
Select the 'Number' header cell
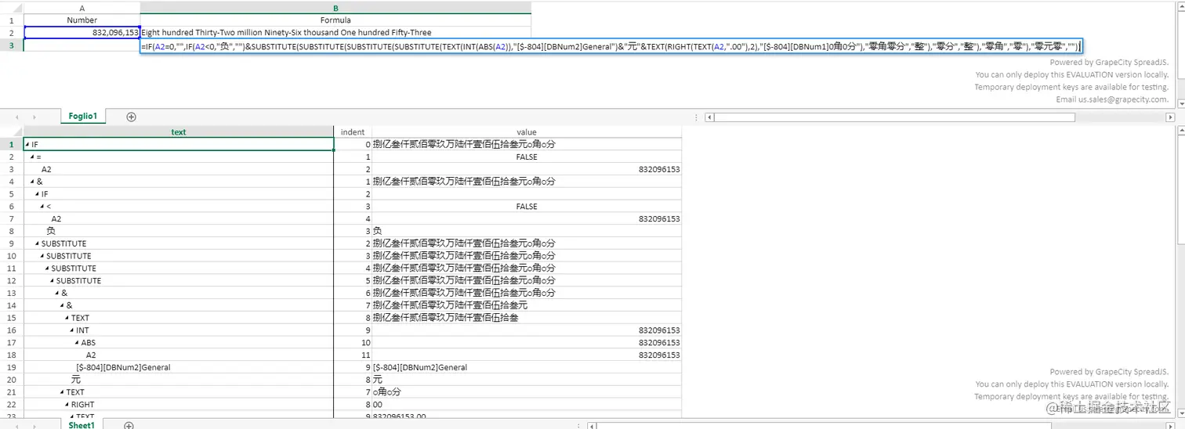pyautogui.click(x=82, y=20)
